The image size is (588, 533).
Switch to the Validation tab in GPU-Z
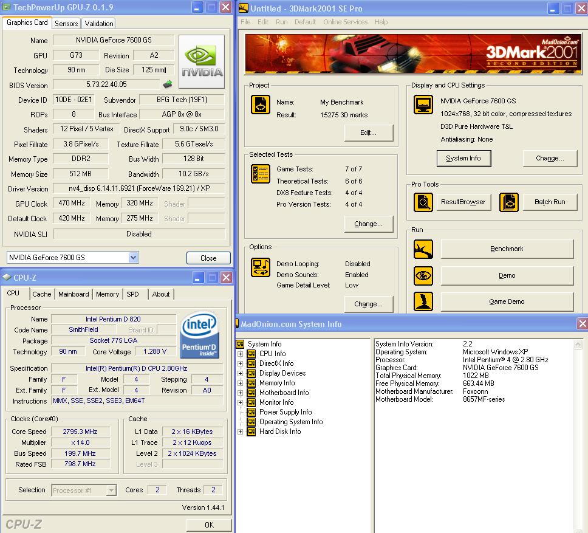(x=99, y=24)
